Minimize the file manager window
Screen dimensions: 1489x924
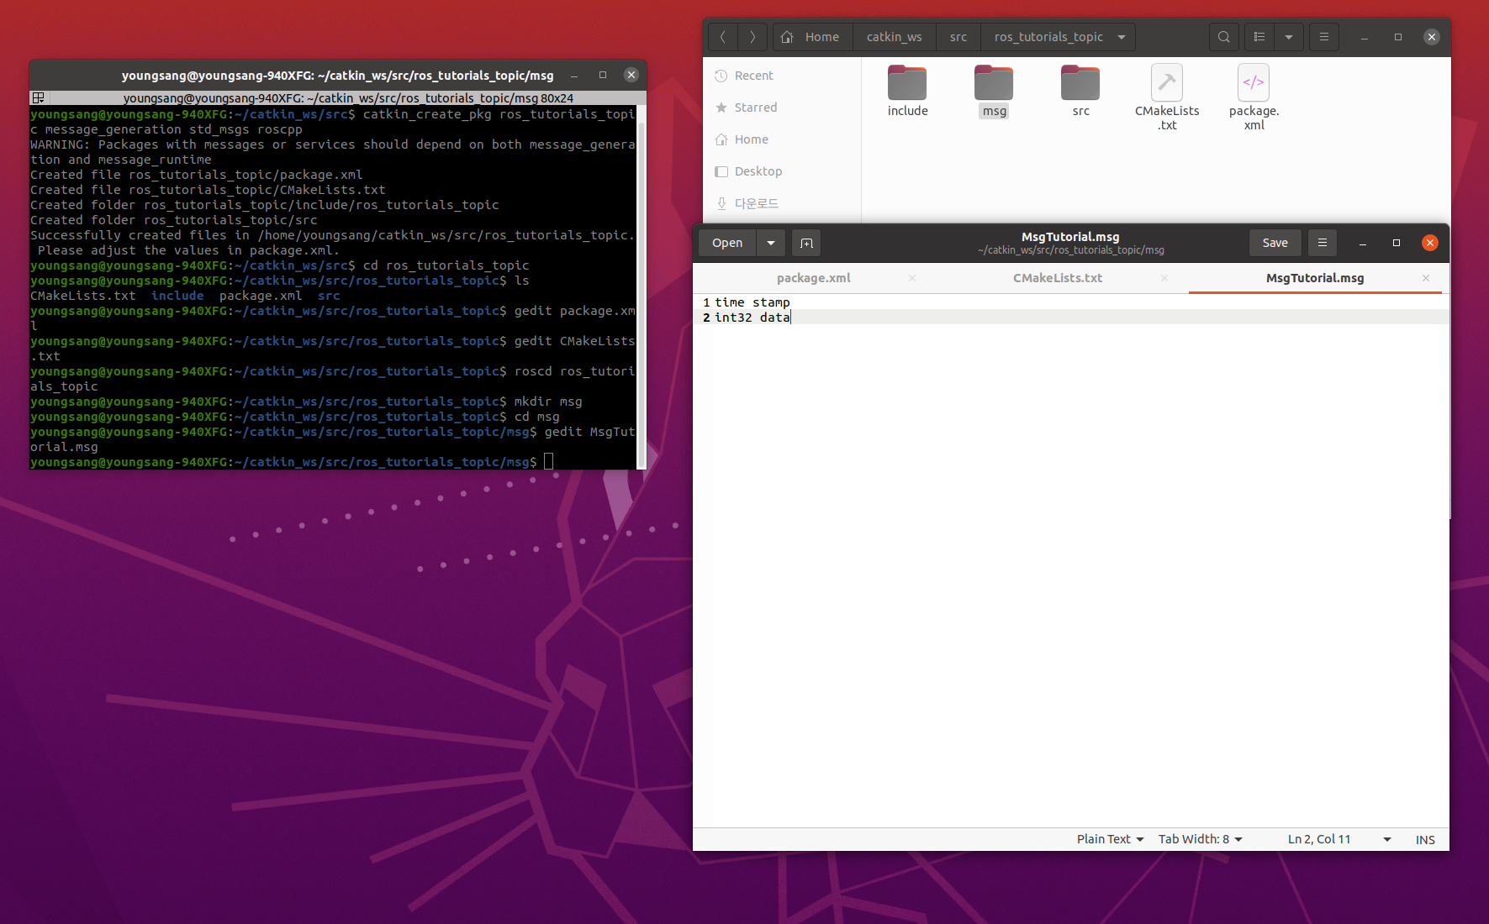coord(1365,37)
